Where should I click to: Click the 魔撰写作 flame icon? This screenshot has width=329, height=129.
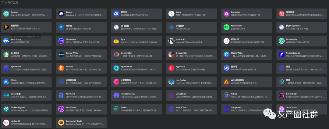click(x=6, y=27)
